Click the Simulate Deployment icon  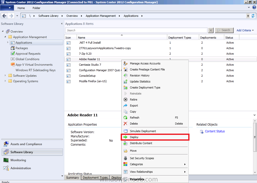tap(125, 131)
